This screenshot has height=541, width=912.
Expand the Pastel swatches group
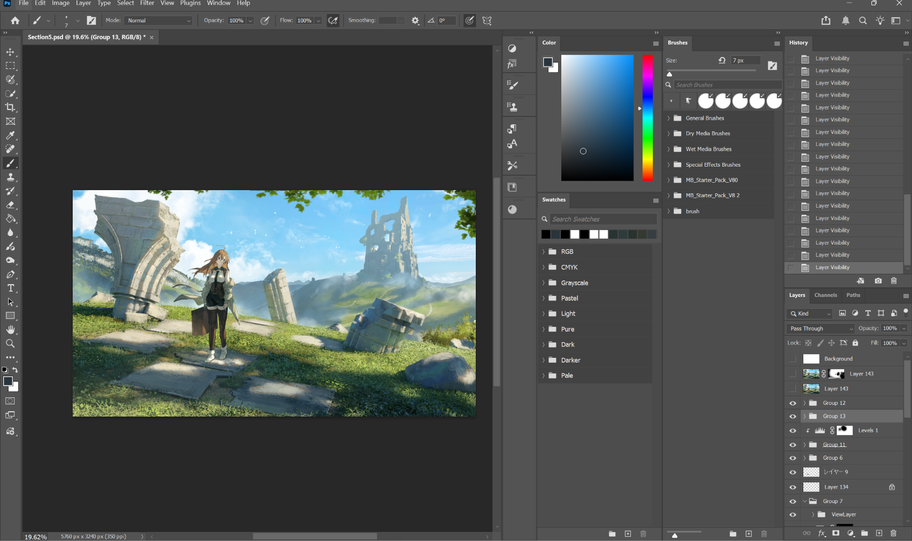pos(544,298)
